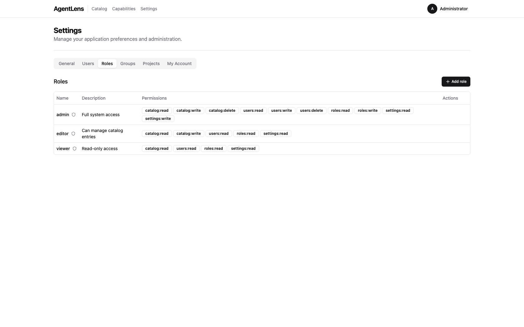Screen dimensions: 524x327
Task: Click the shield icon next to admin role
Action: click(74, 115)
